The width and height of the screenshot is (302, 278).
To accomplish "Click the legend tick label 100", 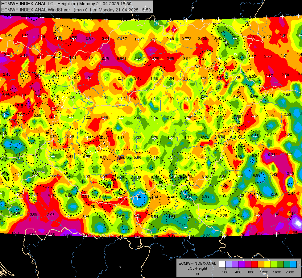I will pyautogui.click(x=225, y=272).
